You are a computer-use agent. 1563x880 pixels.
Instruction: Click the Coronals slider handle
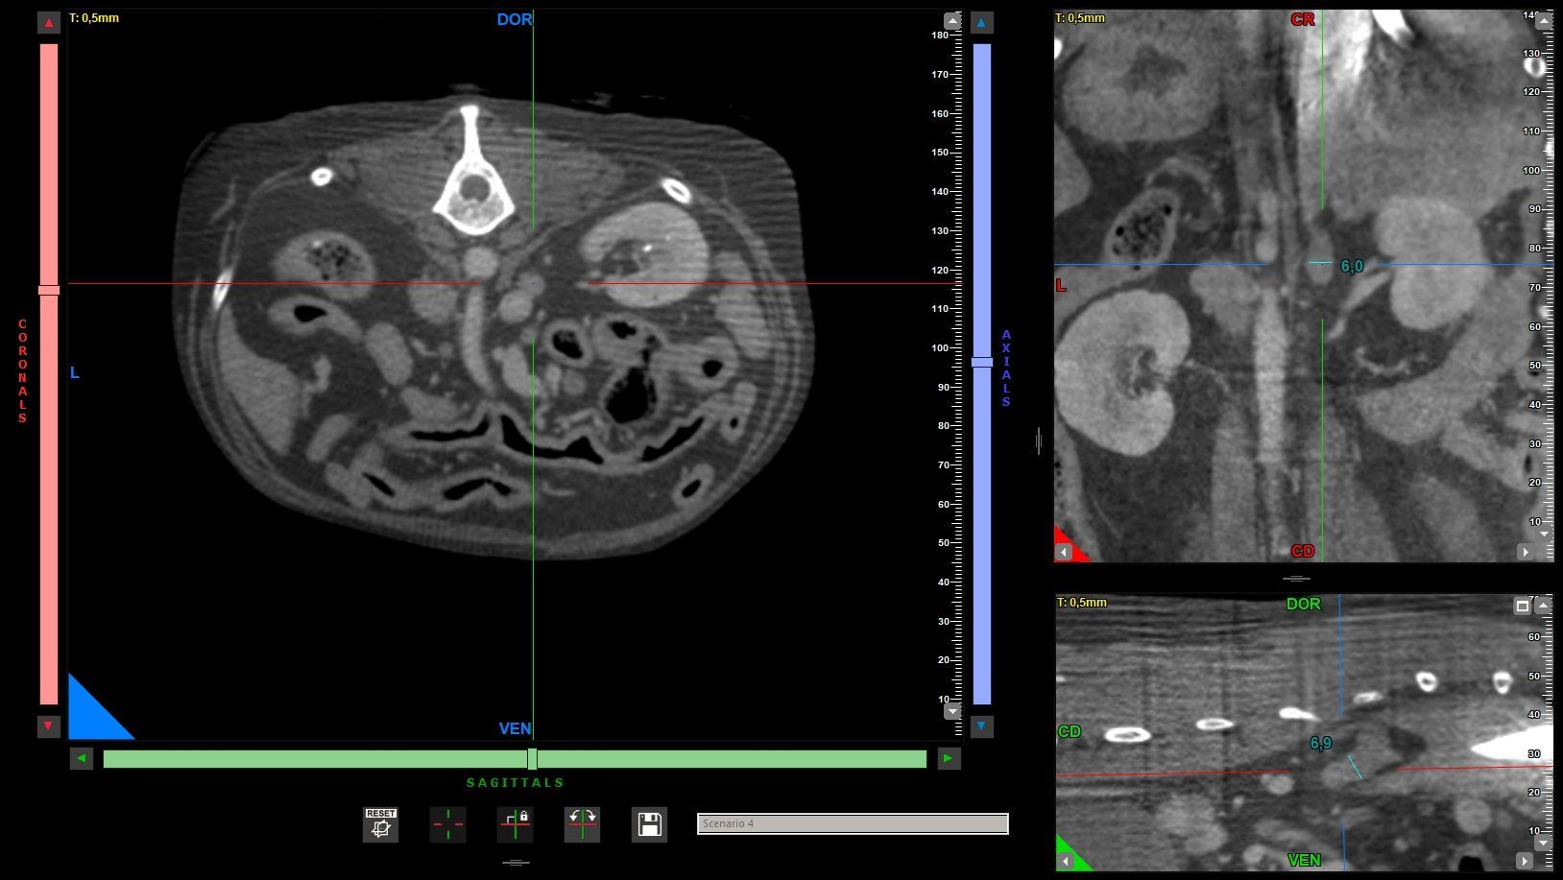pos(49,290)
